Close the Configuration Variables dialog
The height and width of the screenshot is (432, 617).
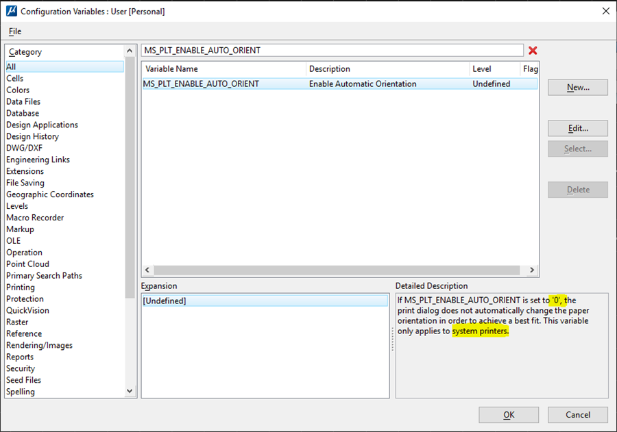(x=606, y=11)
